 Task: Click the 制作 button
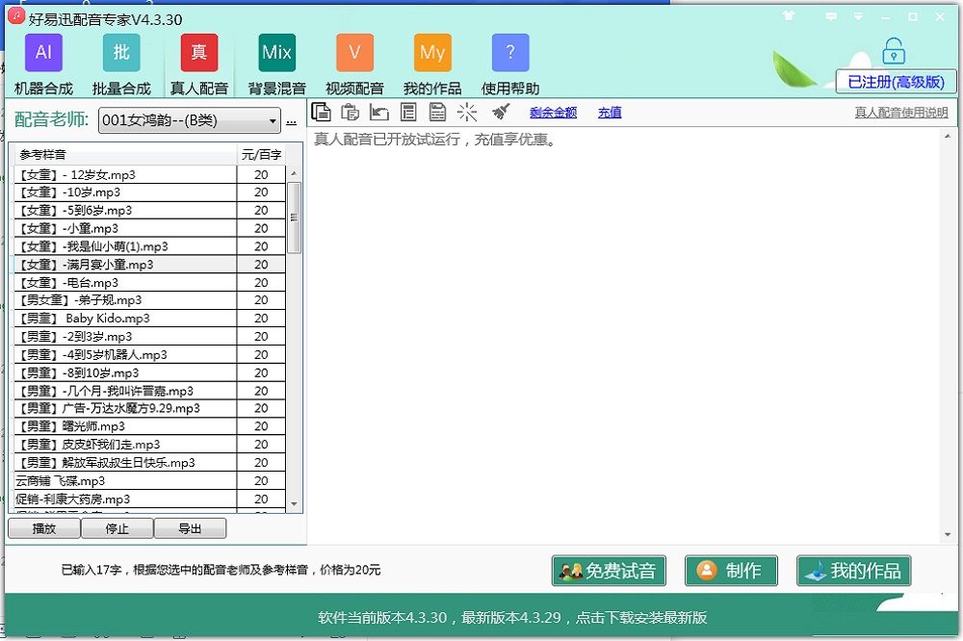[x=732, y=571]
